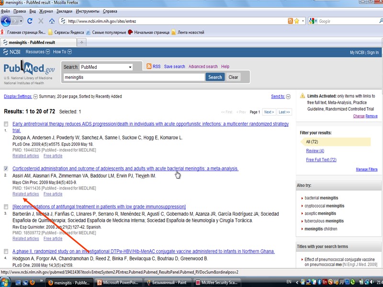This screenshot has height=287, width=383.
Task: Open Лента новостей bookmark feed
Action: [x=188, y=32]
